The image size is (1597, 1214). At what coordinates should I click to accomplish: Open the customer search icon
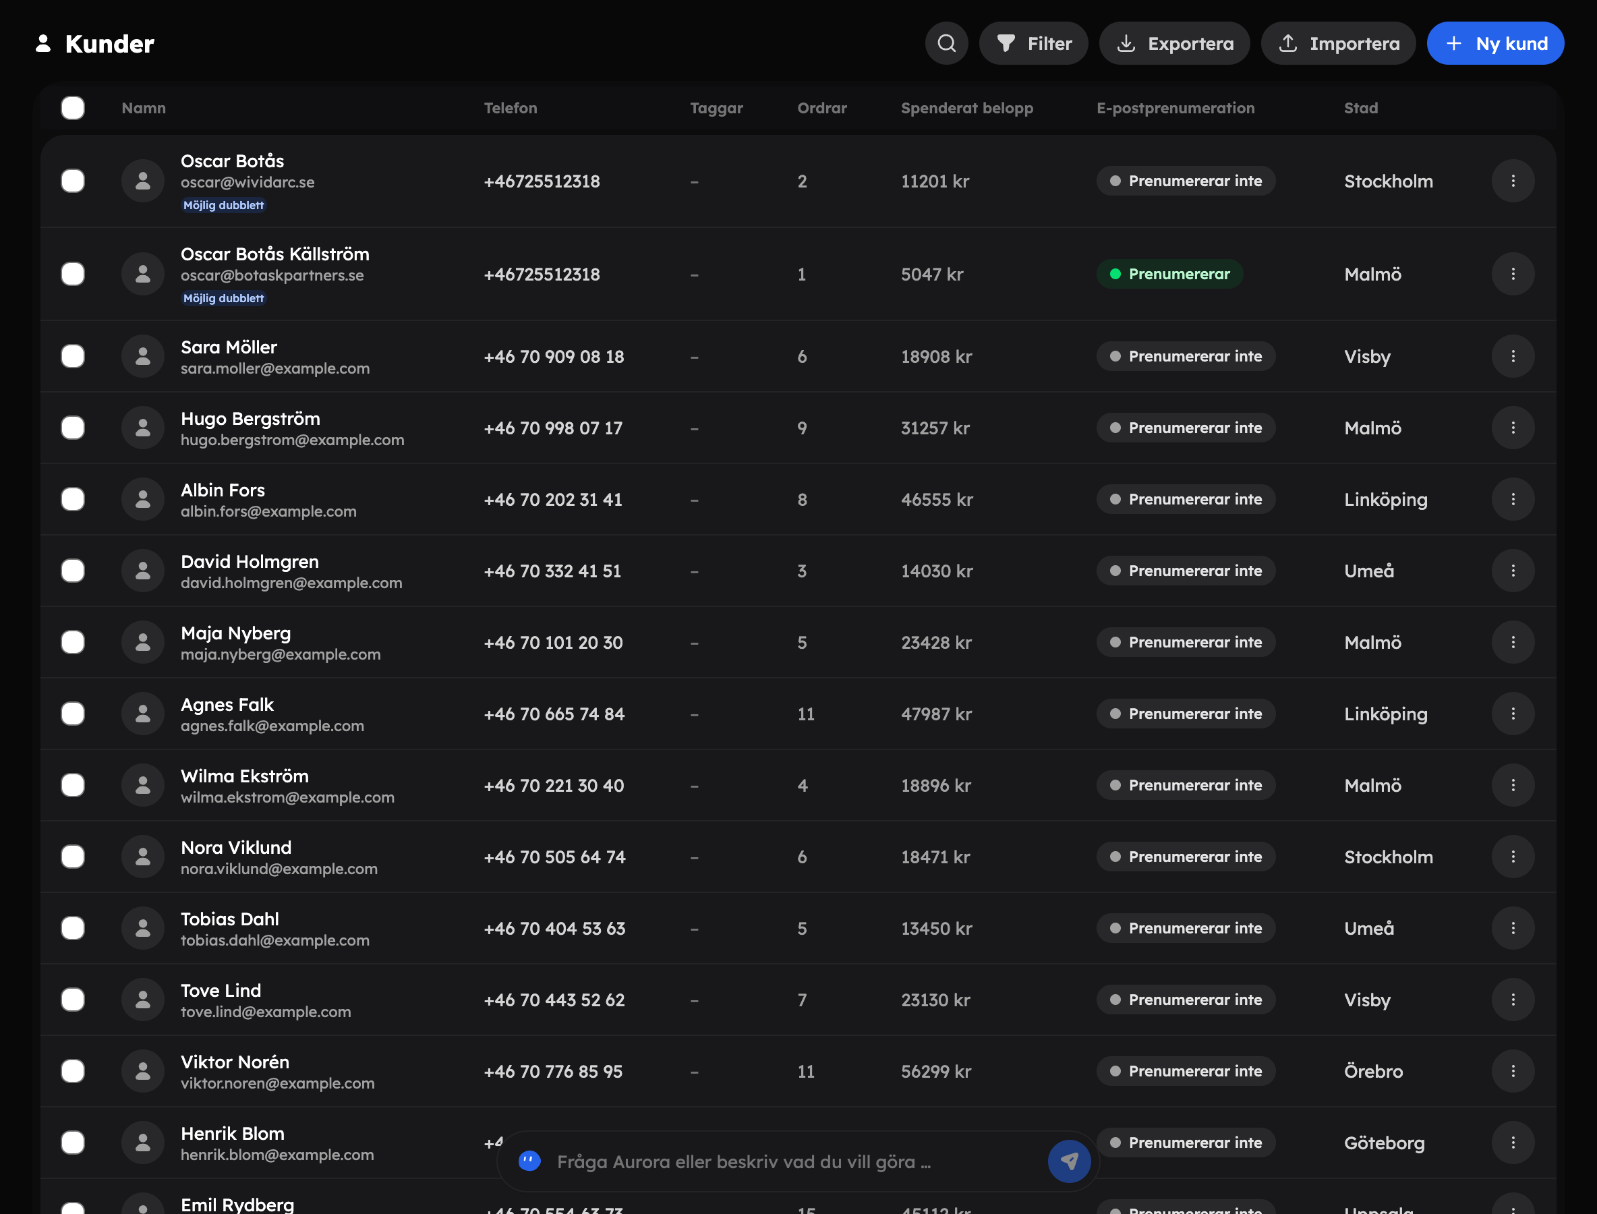(946, 43)
